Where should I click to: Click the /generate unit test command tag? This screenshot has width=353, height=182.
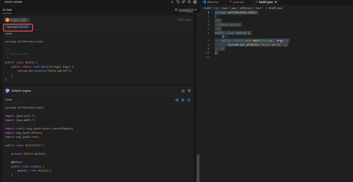coord(17,27)
